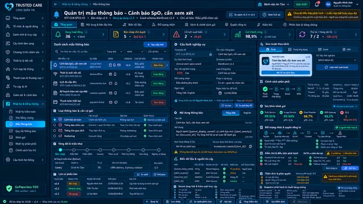Click the Tiêu đề notification title field
Viewport: 363px width, 204px height.
pos(214,122)
